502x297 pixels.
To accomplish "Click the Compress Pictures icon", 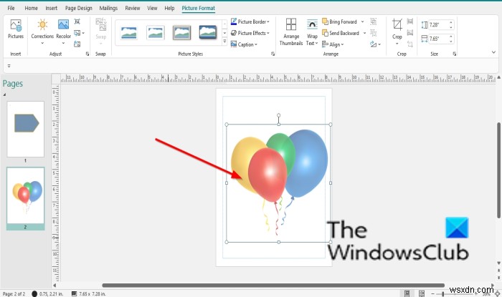I will 77,21.
